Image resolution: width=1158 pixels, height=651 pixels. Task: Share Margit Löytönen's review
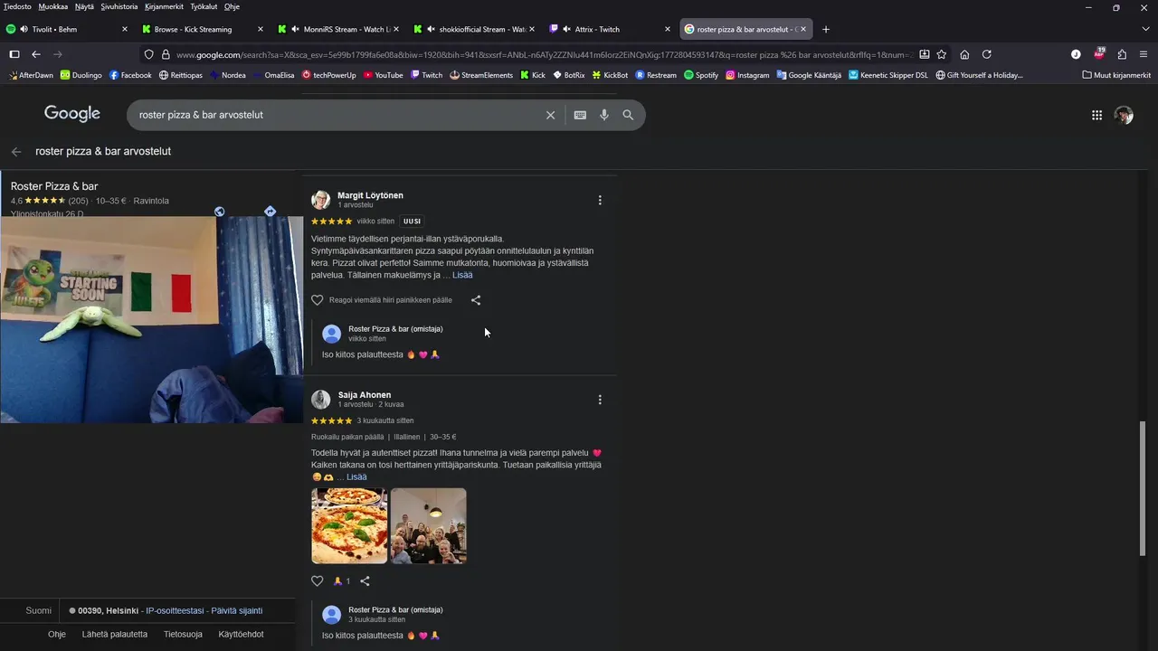click(476, 300)
